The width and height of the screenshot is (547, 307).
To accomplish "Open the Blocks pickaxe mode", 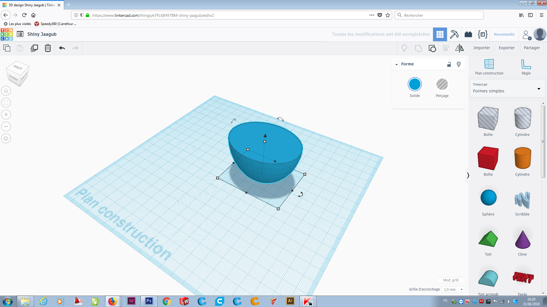I will [454, 34].
